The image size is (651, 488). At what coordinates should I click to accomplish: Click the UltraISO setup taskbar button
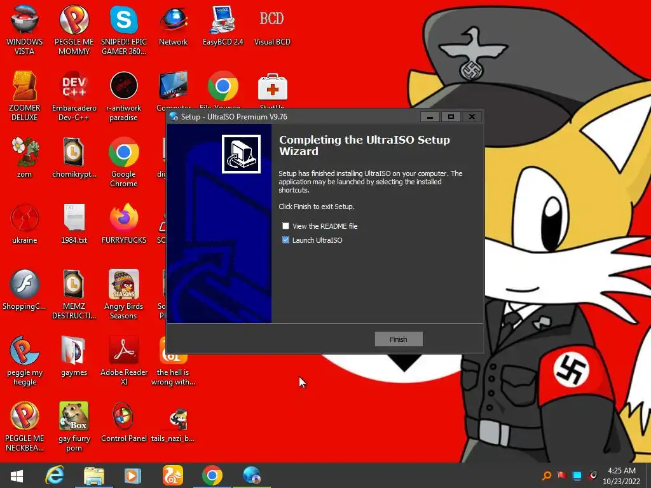pos(251,475)
